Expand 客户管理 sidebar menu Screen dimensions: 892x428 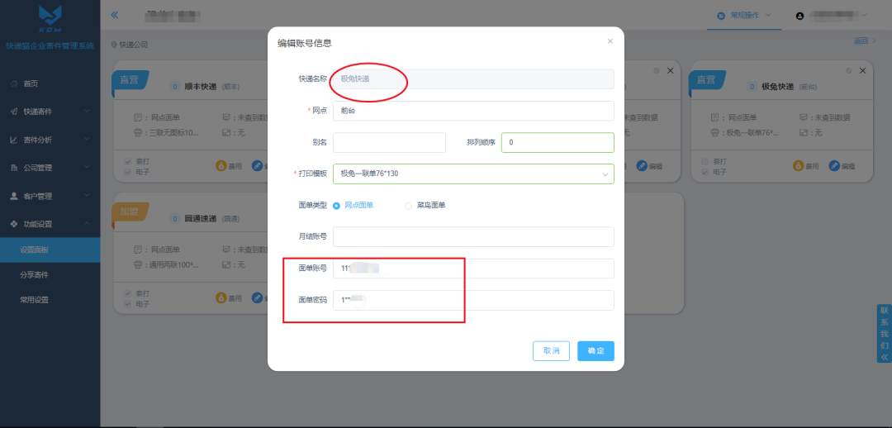50,196
